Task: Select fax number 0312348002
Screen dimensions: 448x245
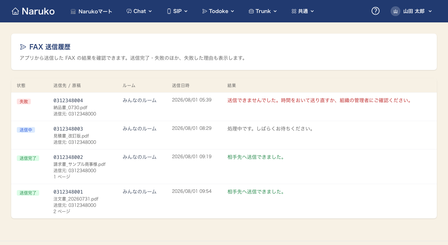Action: coord(68,157)
